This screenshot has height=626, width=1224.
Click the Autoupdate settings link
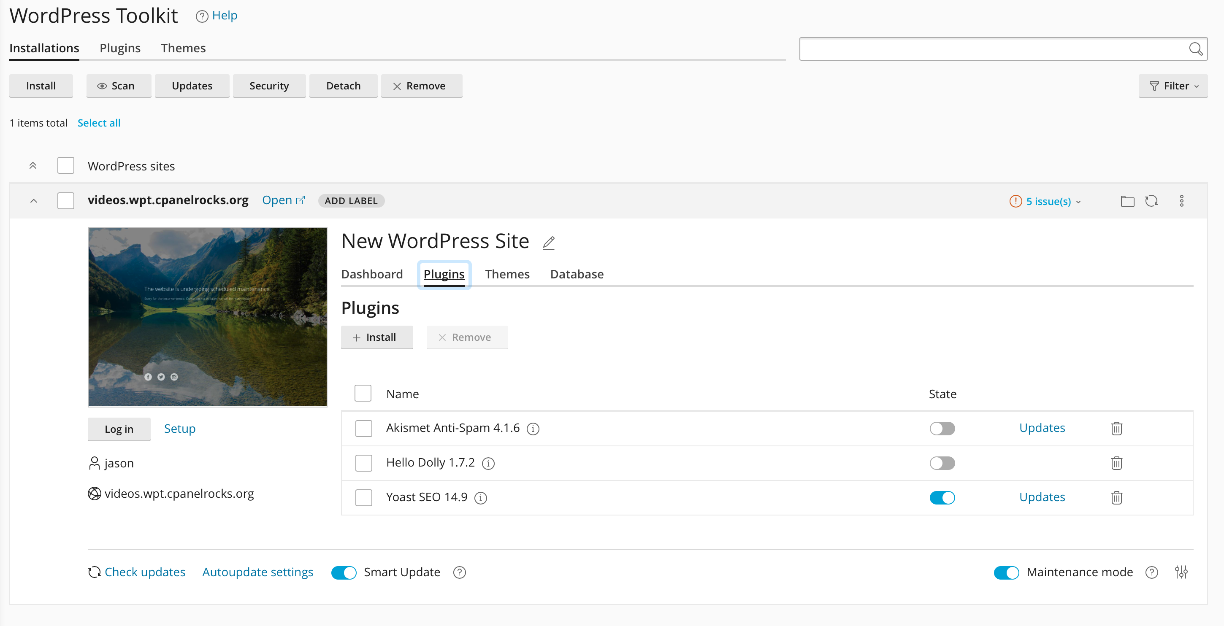(x=257, y=572)
